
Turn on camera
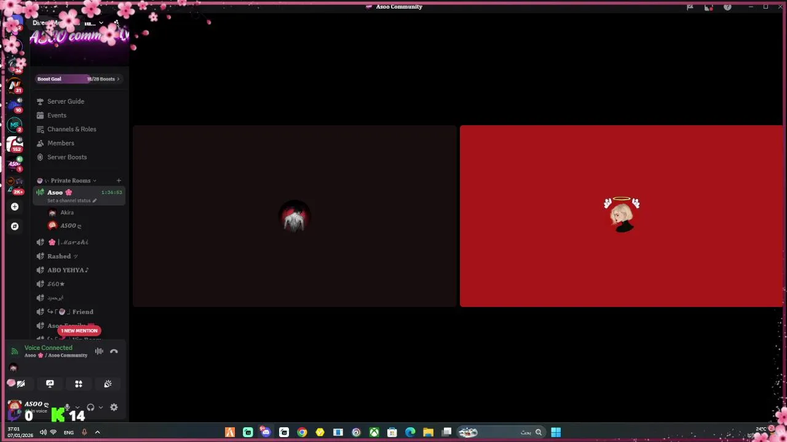21,384
